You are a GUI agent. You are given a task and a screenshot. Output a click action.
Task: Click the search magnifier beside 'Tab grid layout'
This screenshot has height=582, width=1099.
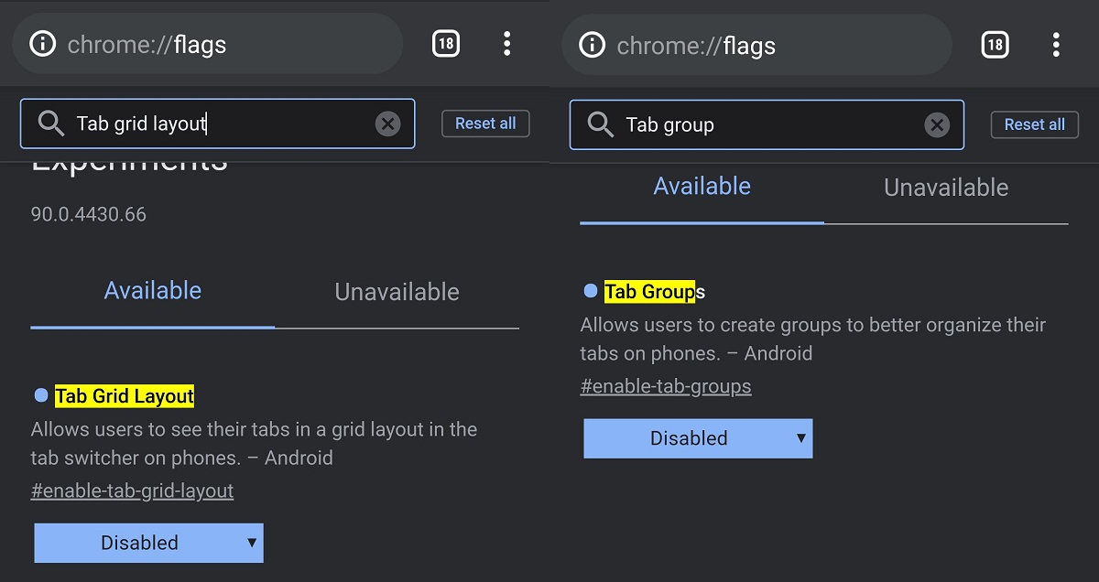click(x=51, y=124)
